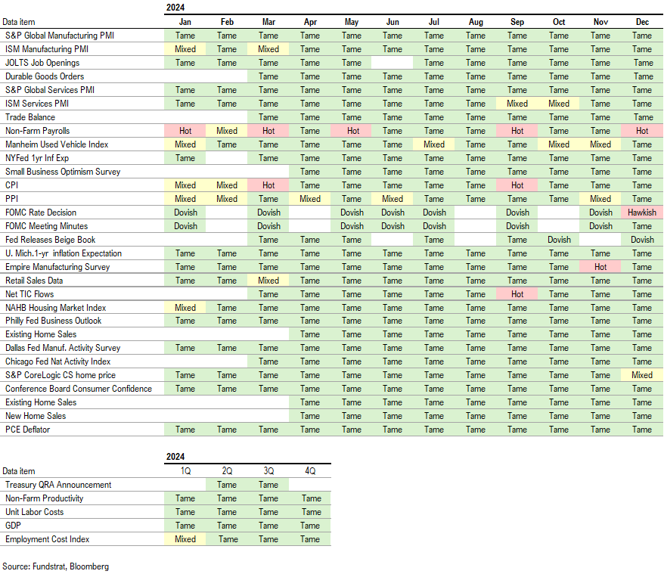The width and height of the screenshot is (664, 574).
Task: Select the Hot Net TIC Flows cell in September
Action: click(517, 294)
